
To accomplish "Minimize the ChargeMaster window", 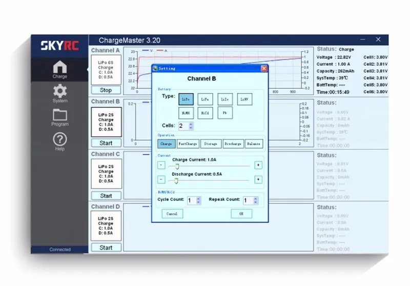I will point(363,39).
